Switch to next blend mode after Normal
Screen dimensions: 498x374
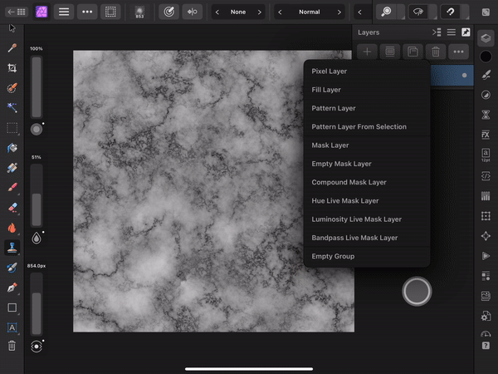click(339, 12)
